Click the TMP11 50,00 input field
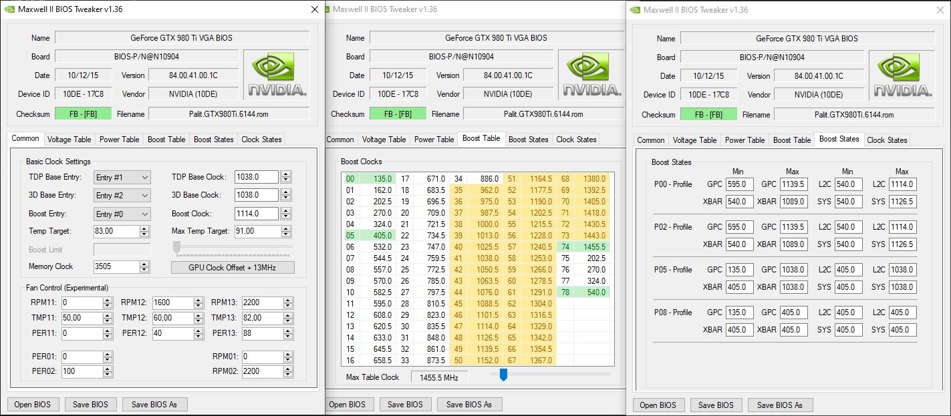Image resolution: width=951 pixels, height=416 pixels. pos(82,318)
